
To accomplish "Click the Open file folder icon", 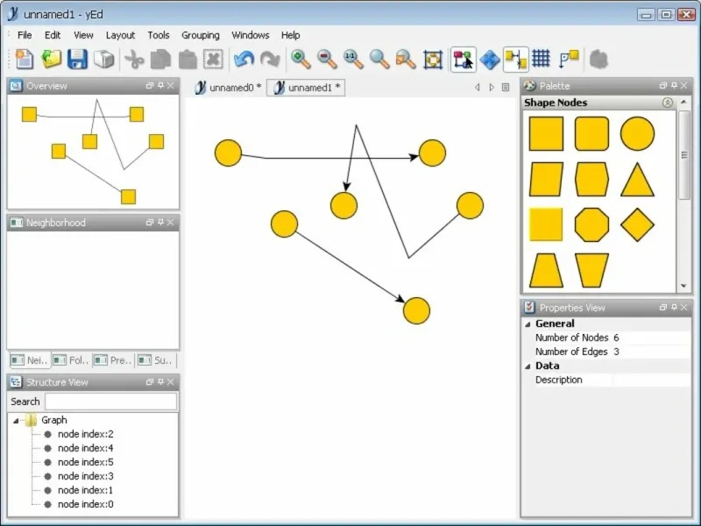I will pyautogui.click(x=51, y=59).
